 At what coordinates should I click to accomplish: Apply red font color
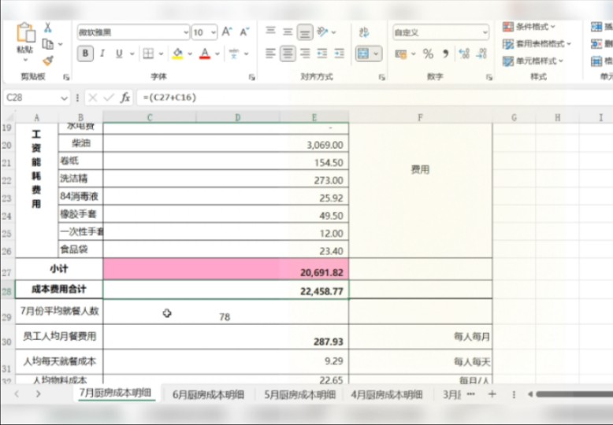pos(205,54)
